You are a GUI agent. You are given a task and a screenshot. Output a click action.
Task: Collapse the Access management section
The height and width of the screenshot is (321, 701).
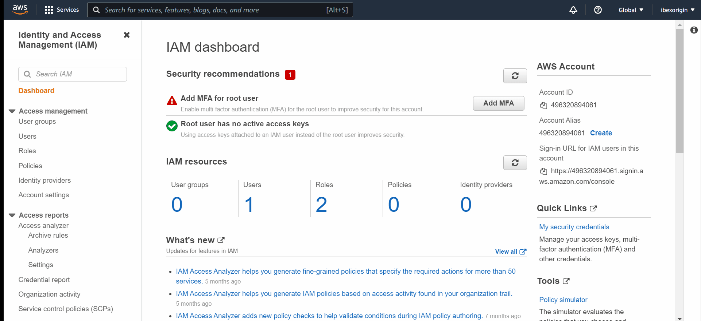point(12,111)
